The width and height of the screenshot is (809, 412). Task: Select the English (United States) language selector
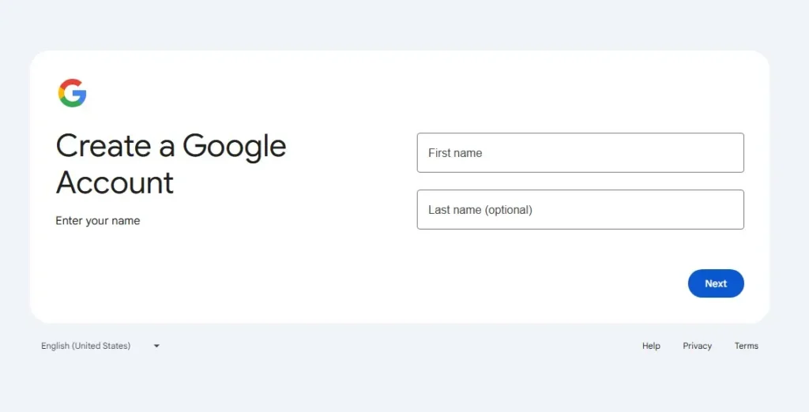pyautogui.click(x=86, y=346)
